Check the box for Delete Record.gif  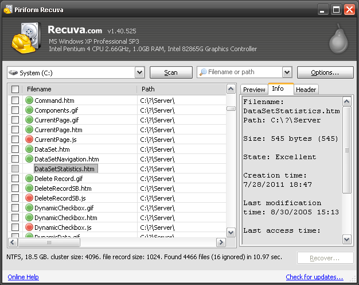coord(15,178)
